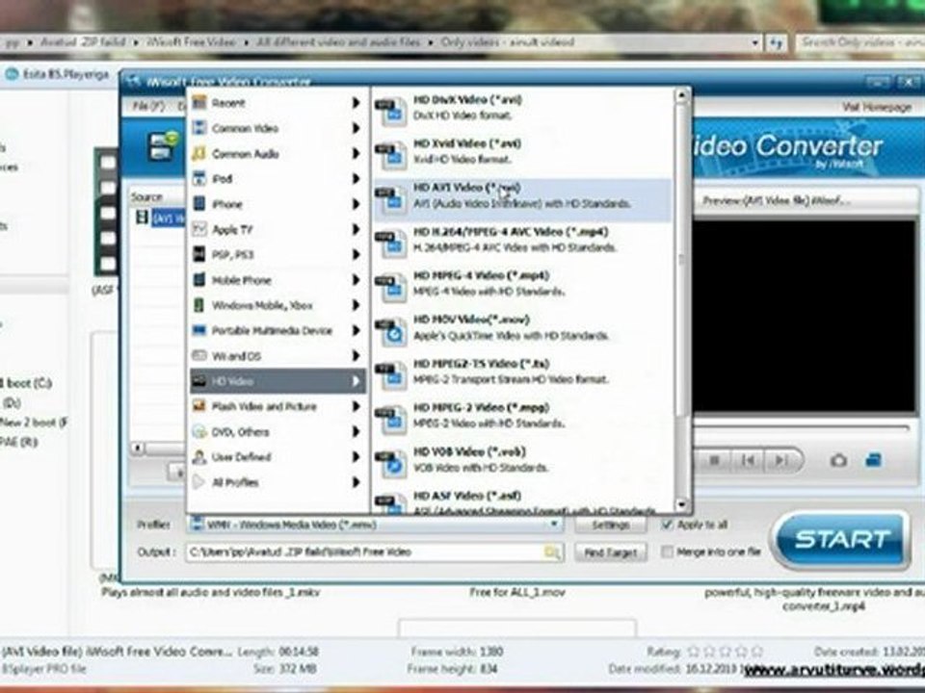The image size is (925, 693).
Task: Toggle the Apply to all checkbox
Action: tap(667, 525)
